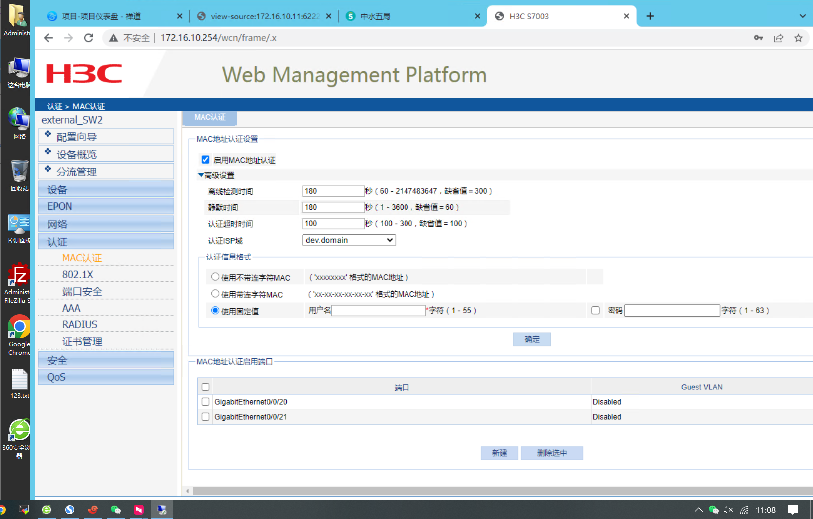Click the Sogou browser taskbar icon
The image size is (813, 519).
click(70, 509)
